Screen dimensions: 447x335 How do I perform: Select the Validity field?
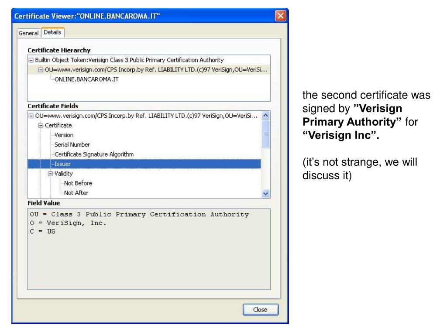(64, 174)
